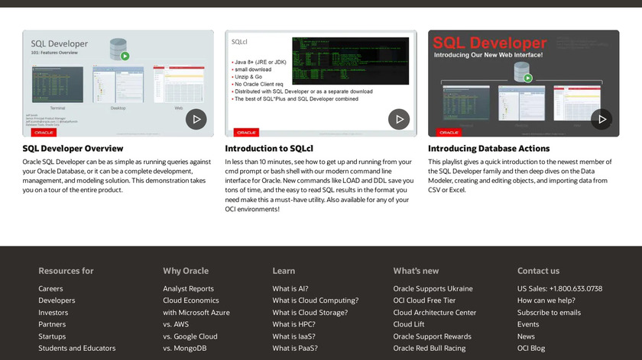Open the vs. Google Cloud link
Viewport: 642px width, 360px height.
click(x=190, y=336)
